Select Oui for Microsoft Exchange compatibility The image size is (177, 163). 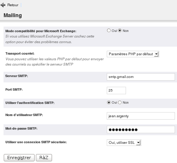point(109,30)
